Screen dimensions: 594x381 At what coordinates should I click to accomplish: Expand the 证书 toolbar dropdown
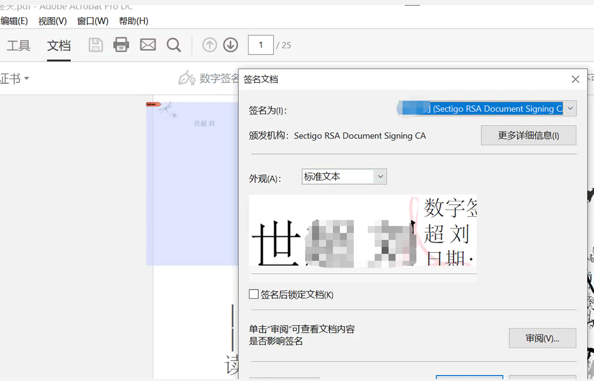14,78
